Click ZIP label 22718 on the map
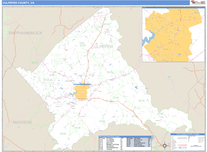 coord(141,101)
